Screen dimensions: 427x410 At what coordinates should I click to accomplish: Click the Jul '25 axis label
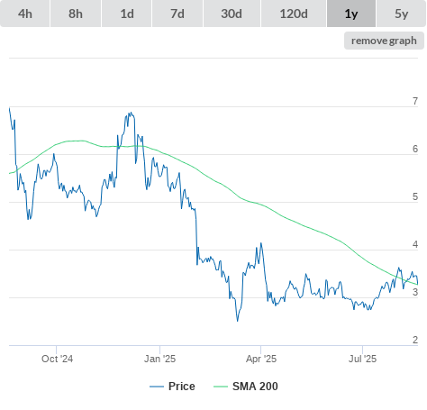click(362, 359)
